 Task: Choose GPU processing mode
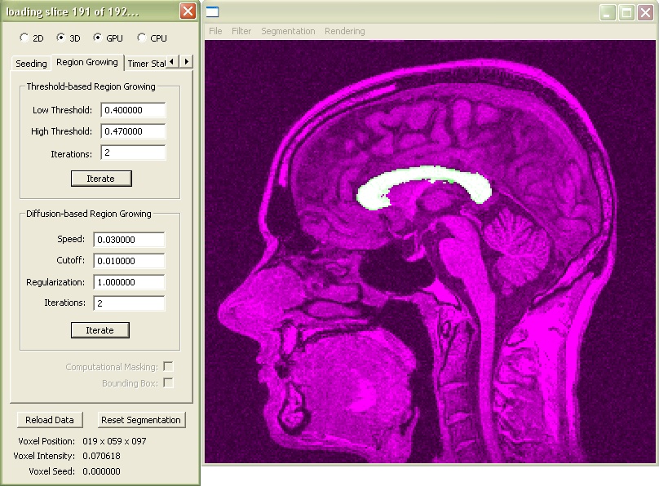(x=98, y=38)
